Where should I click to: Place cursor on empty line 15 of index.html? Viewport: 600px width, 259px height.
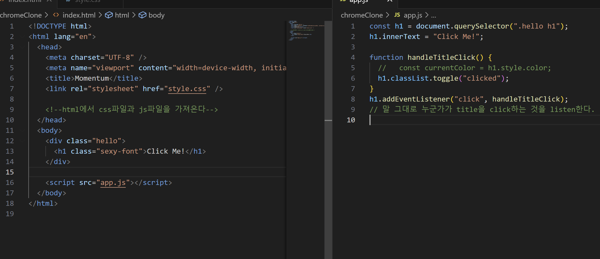(157, 172)
